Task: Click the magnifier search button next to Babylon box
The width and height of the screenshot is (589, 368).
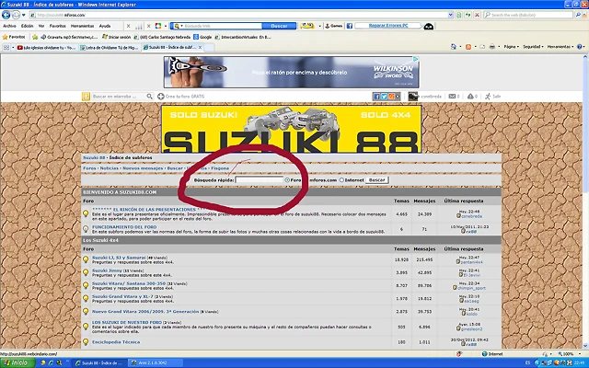Action: [x=578, y=15]
